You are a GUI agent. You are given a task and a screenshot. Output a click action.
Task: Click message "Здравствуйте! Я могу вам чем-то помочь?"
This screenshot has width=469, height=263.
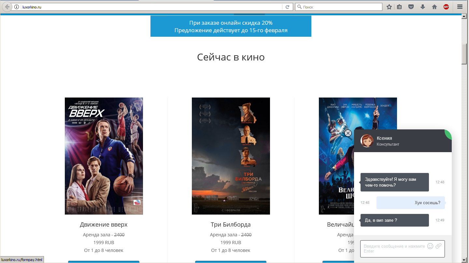coord(394,182)
